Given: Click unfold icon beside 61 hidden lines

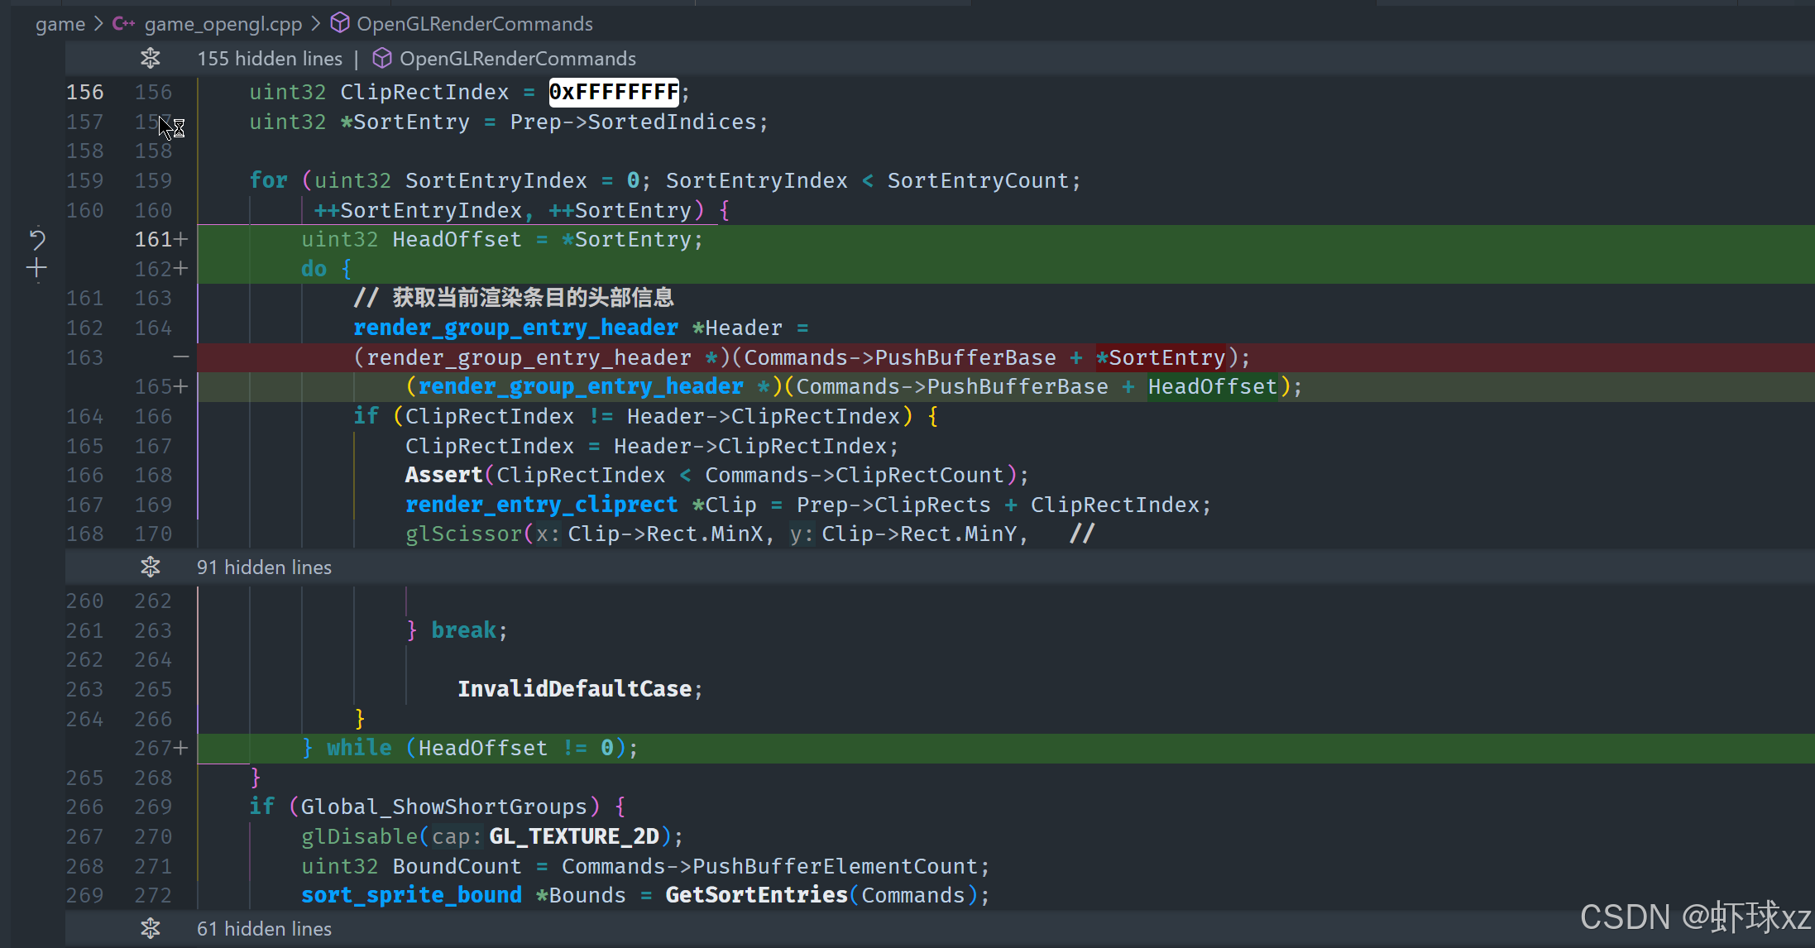Looking at the screenshot, I should 150,929.
